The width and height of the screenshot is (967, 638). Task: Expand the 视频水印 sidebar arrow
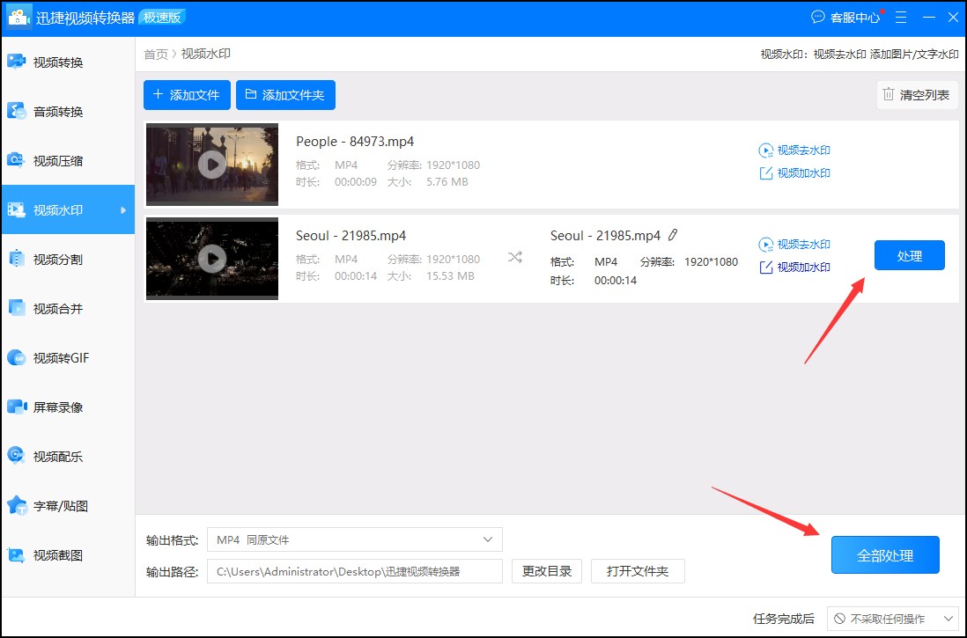tap(123, 210)
